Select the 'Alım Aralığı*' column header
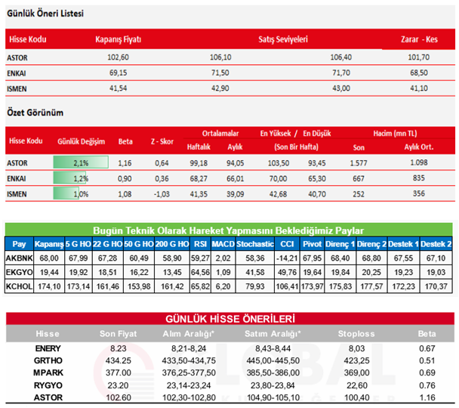This screenshot has width=459, height=408. point(189,334)
